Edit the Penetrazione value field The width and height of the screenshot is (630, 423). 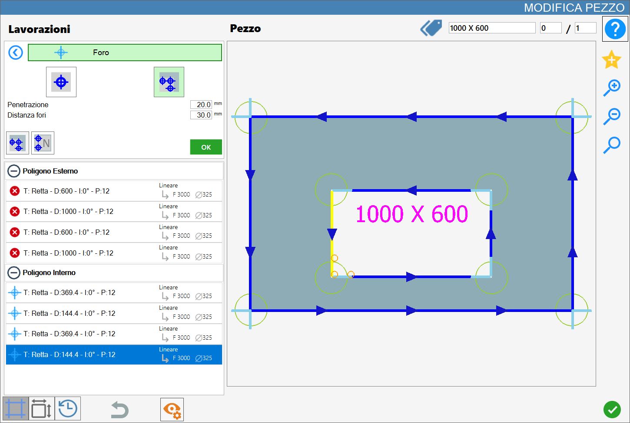(x=201, y=105)
